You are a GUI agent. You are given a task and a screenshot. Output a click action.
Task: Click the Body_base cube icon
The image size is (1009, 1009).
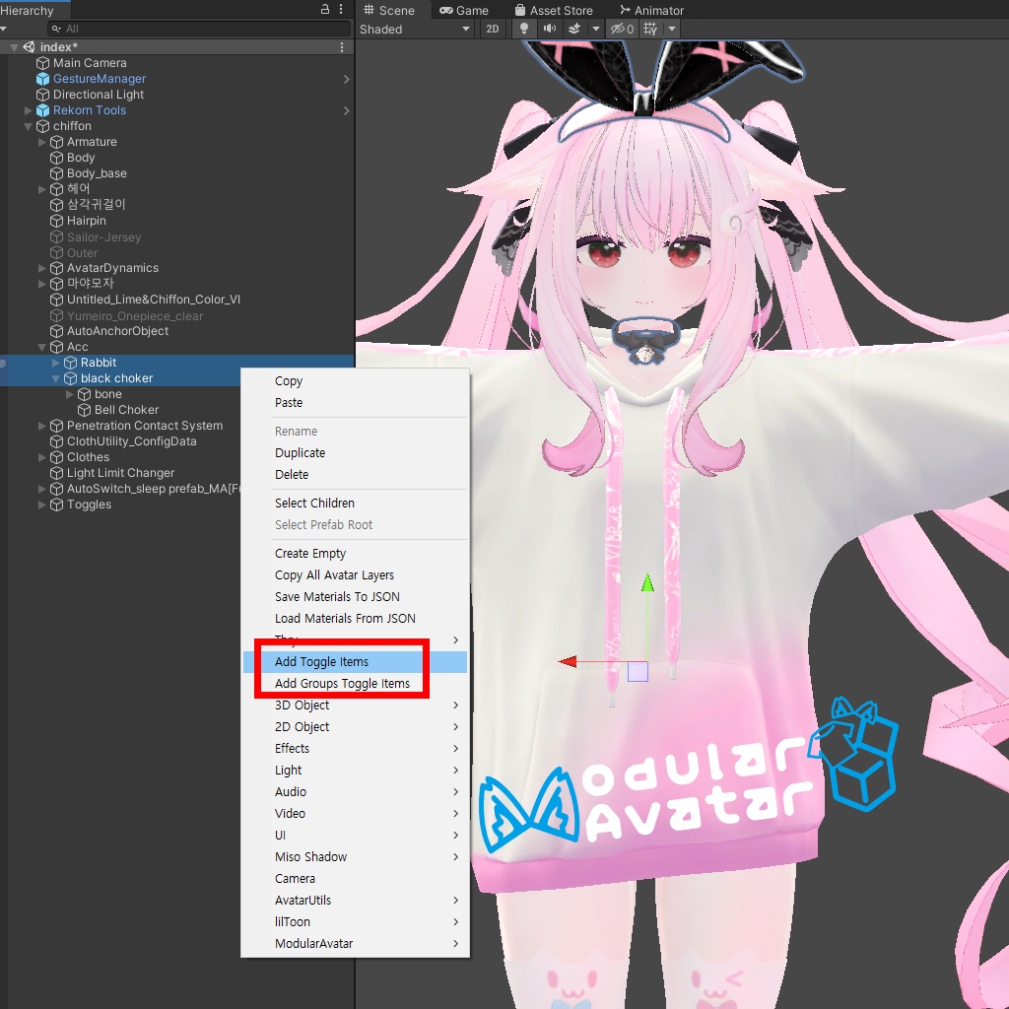(x=56, y=173)
